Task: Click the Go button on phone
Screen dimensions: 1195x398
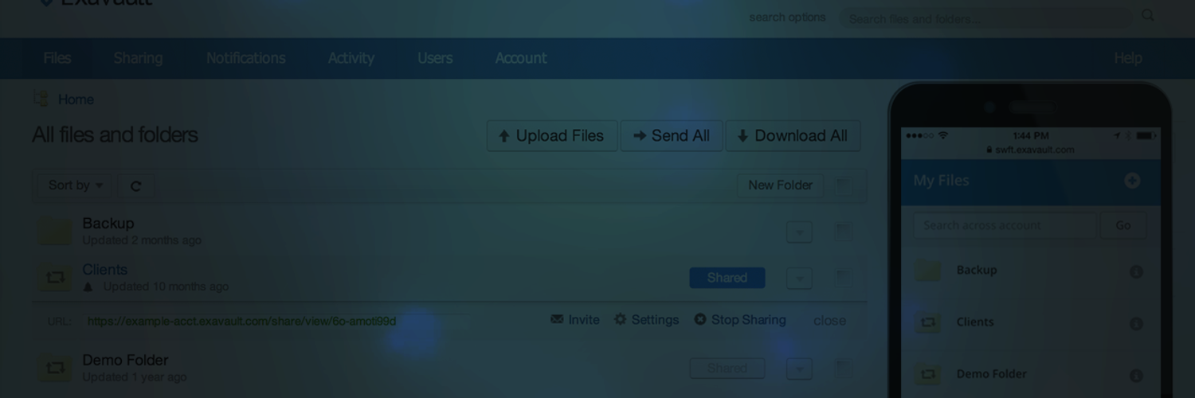Action: (x=1123, y=225)
